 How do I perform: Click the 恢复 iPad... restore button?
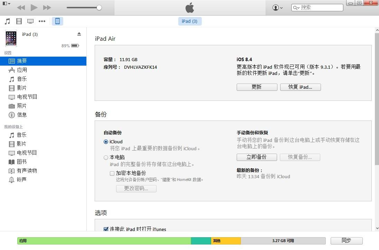pos(301,87)
